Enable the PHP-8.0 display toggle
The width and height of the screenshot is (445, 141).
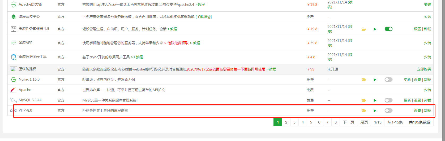(x=388, y=111)
